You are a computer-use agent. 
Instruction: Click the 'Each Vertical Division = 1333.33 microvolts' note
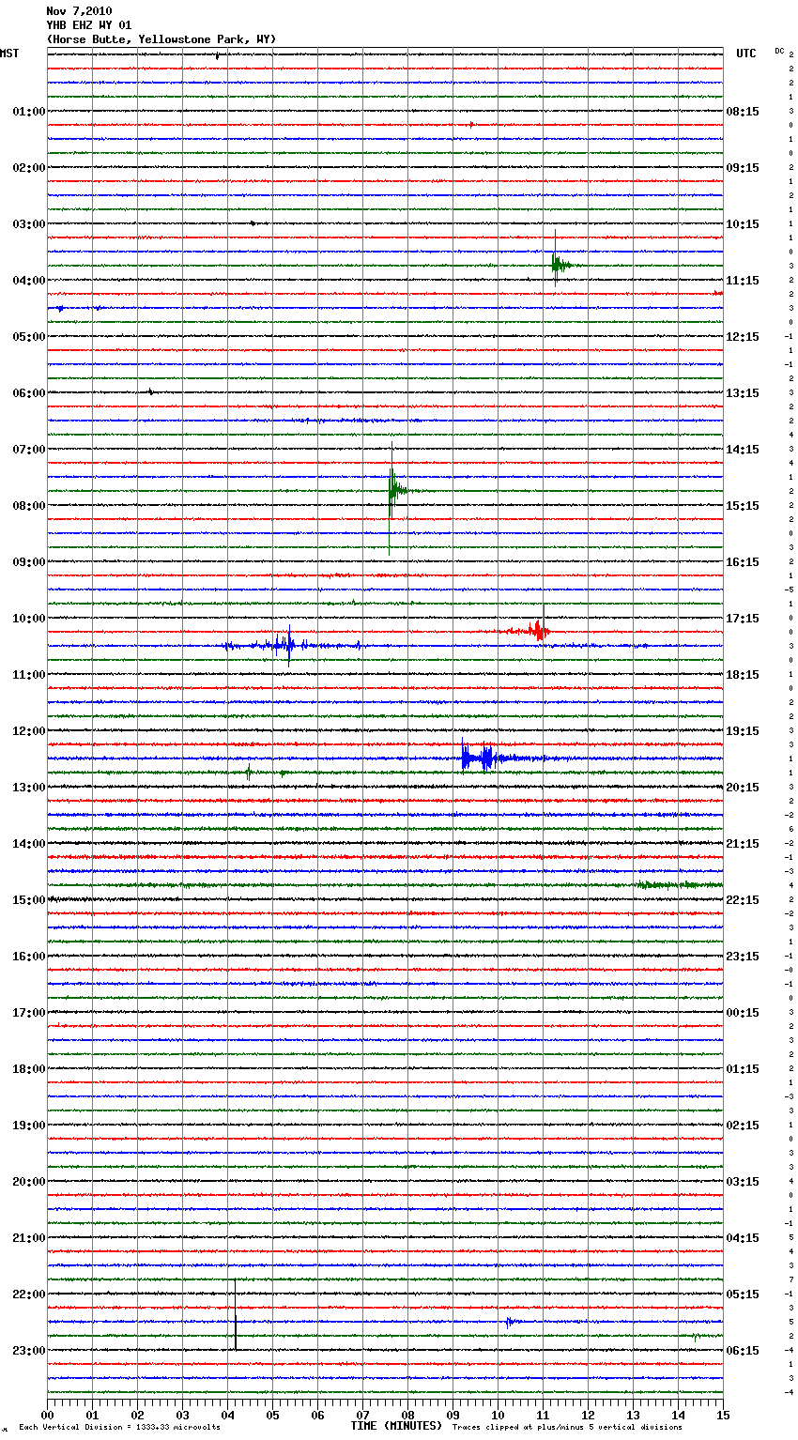[x=119, y=1427]
